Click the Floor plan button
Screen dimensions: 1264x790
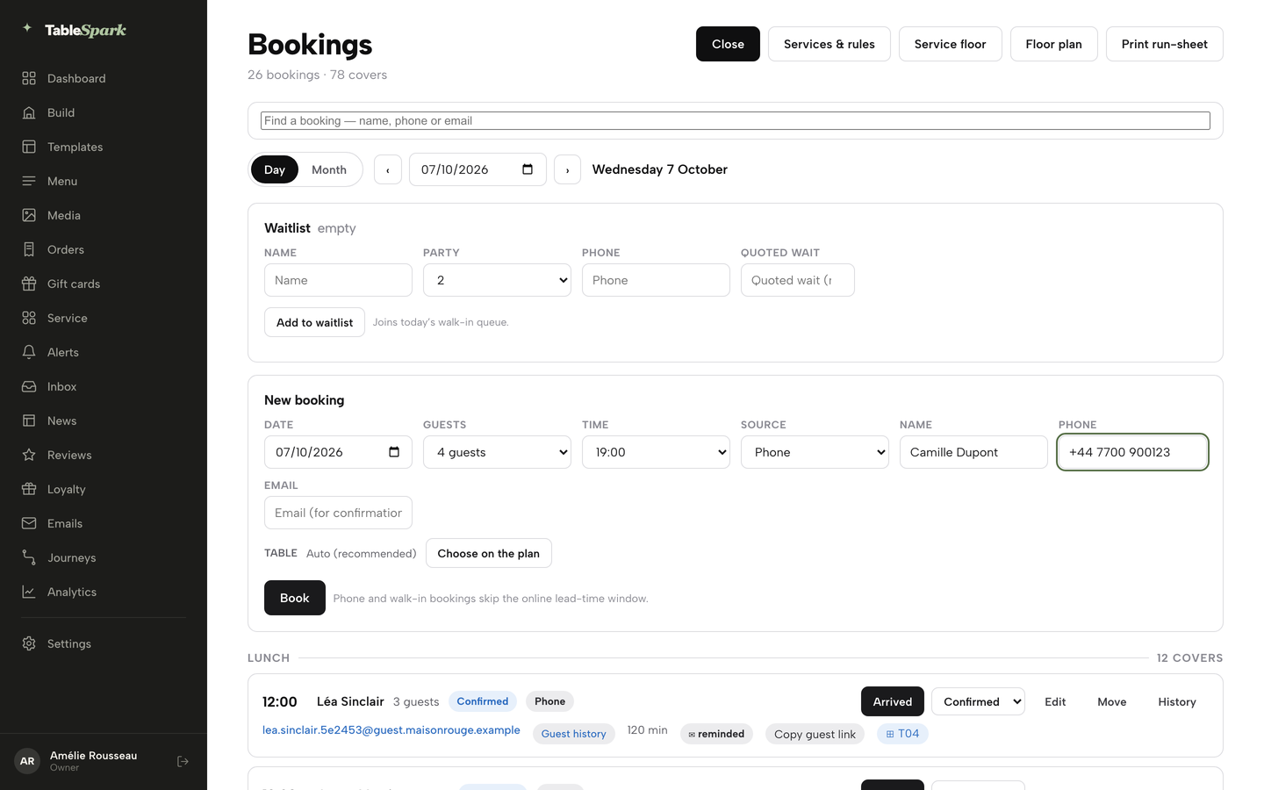(1053, 44)
